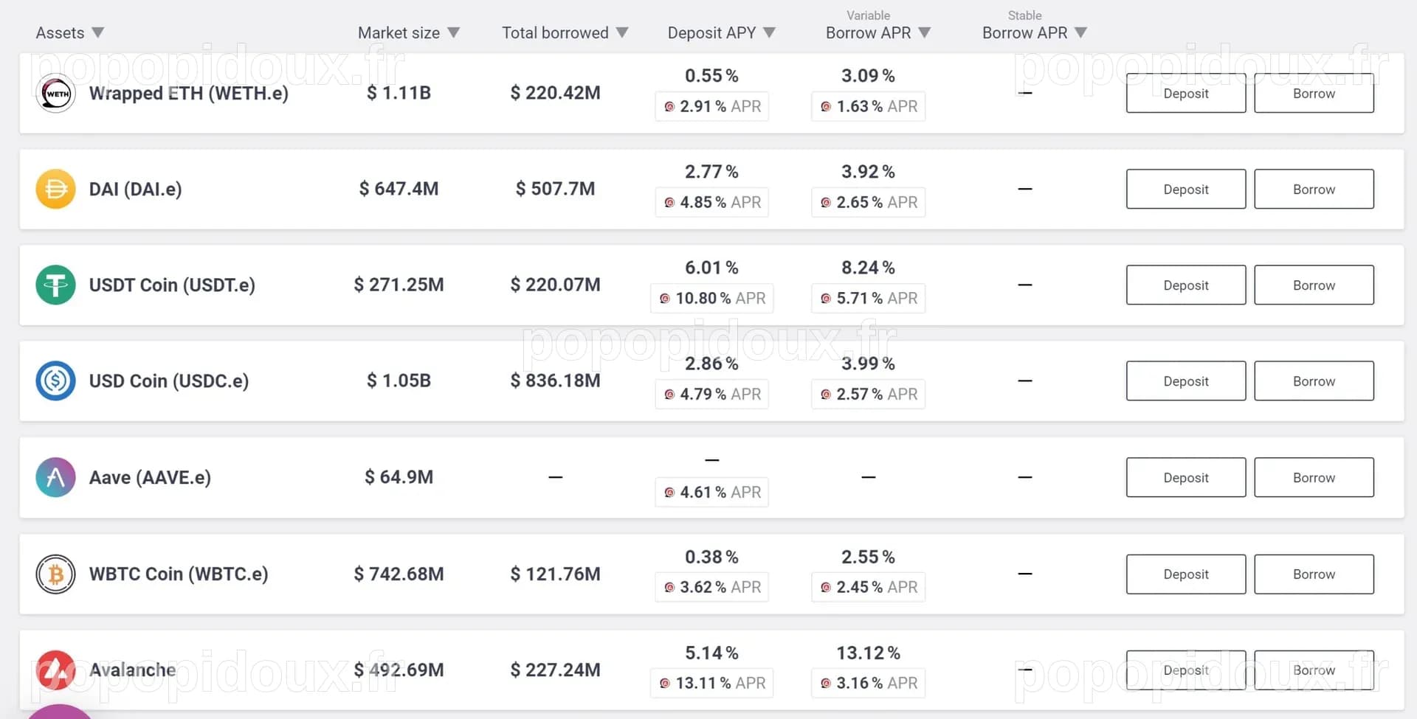The image size is (1417, 719).
Task: Click reward icon beside 4.79 % APR
Action: click(669, 395)
